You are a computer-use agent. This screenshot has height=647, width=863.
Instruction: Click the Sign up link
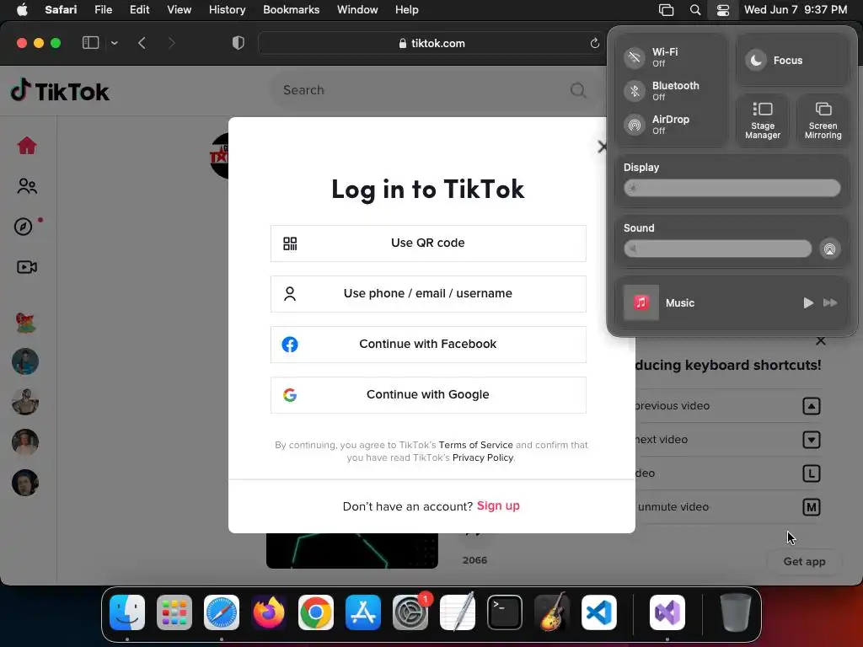pyautogui.click(x=498, y=505)
